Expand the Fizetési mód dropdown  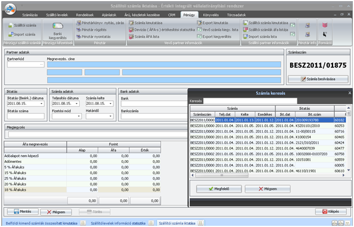pos(79,116)
